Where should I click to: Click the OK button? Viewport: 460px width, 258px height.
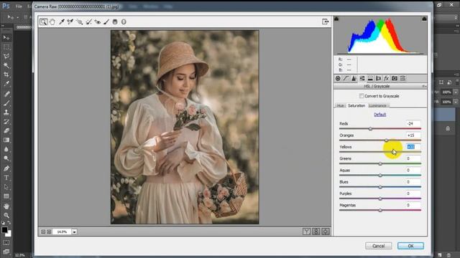coord(410,246)
